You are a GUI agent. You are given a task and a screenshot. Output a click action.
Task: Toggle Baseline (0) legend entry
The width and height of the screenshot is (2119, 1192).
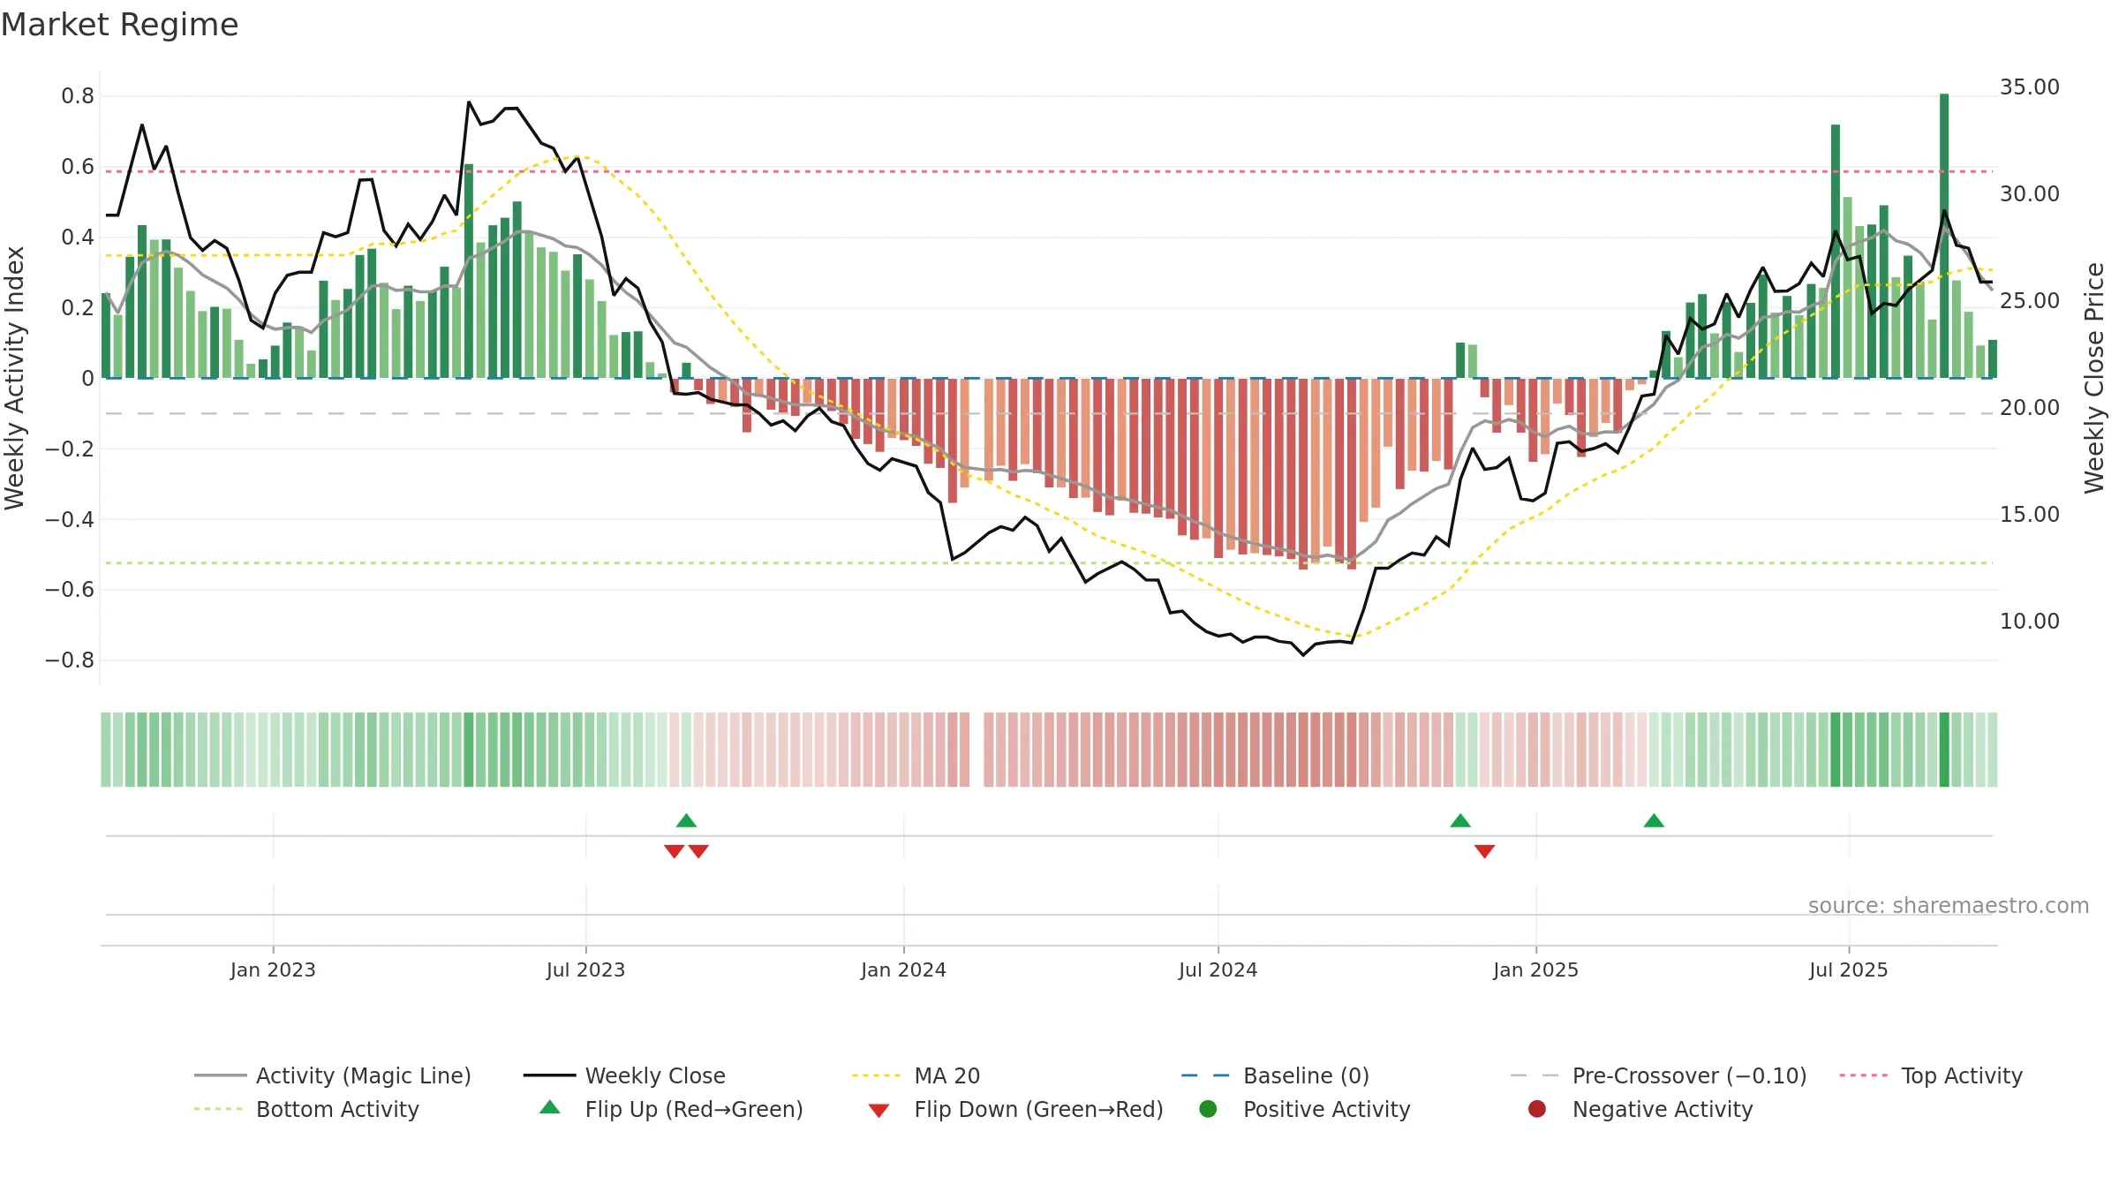1275,1075
